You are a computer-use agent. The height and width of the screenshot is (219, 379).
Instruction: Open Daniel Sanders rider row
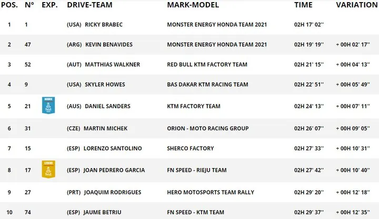189,106
